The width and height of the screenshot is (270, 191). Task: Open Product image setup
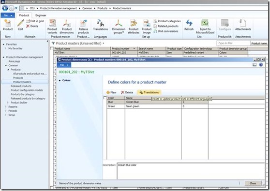(147, 27)
